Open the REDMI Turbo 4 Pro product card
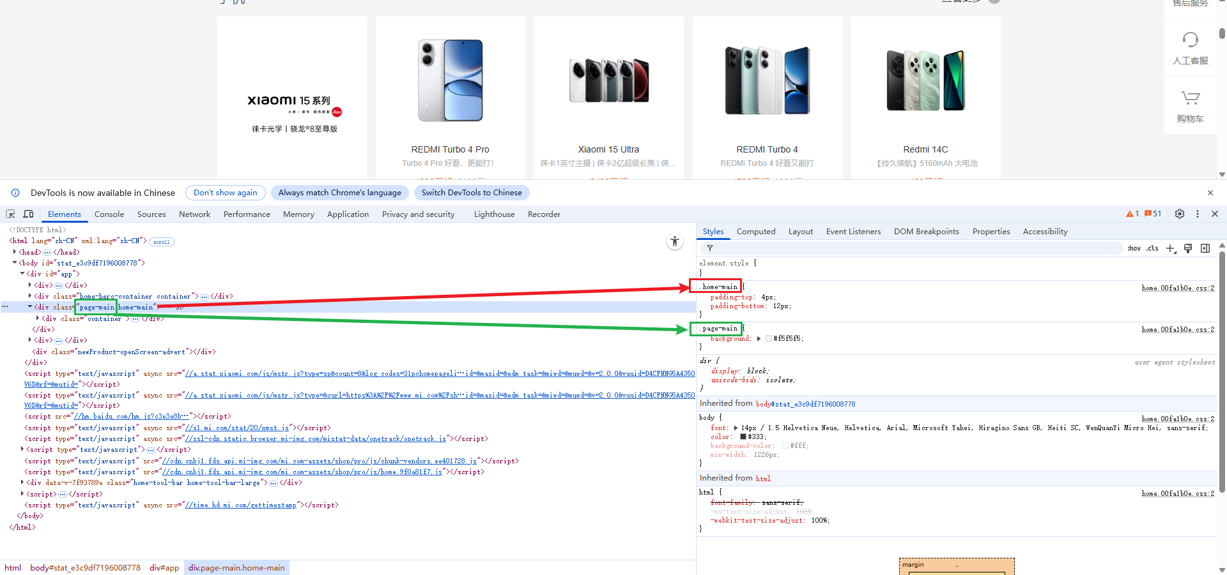This screenshot has height=575, width=1227. [x=451, y=98]
